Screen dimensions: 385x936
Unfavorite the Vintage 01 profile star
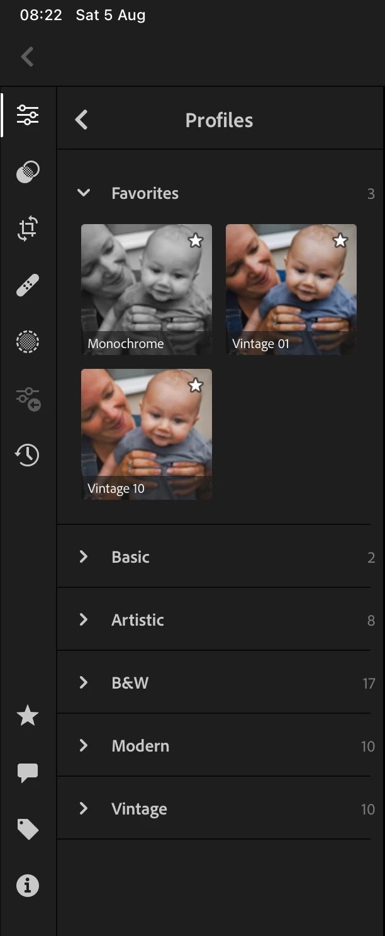340,240
